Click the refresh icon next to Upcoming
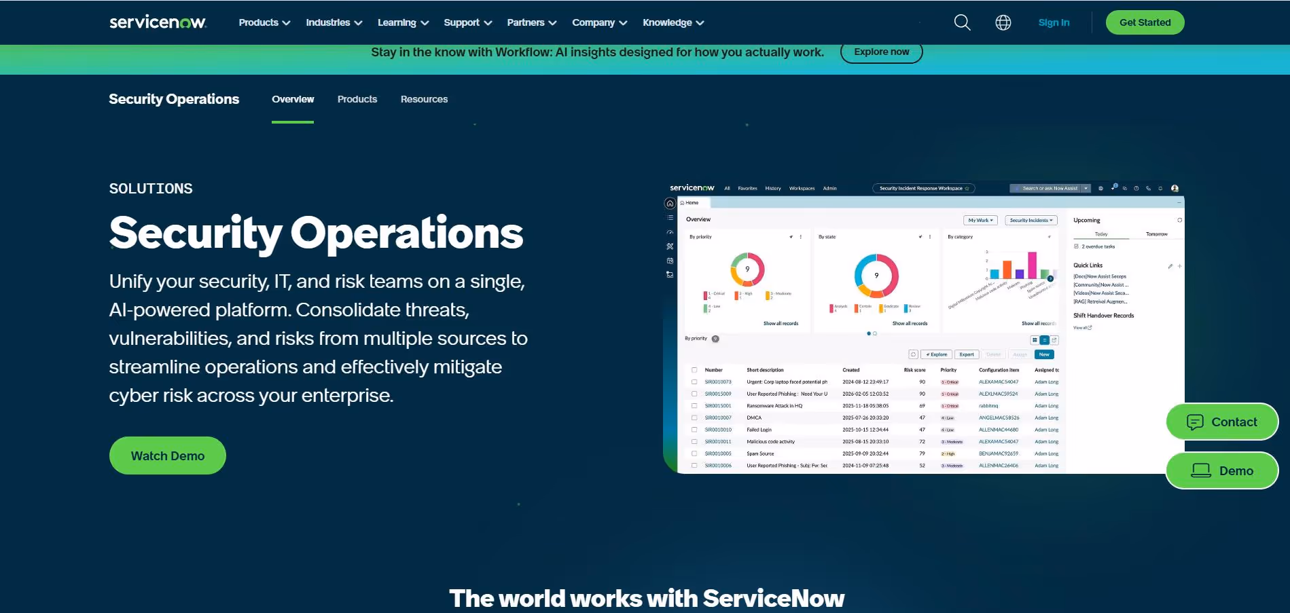The image size is (1290, 613). pyautogui.click(x=1179, y=220)
